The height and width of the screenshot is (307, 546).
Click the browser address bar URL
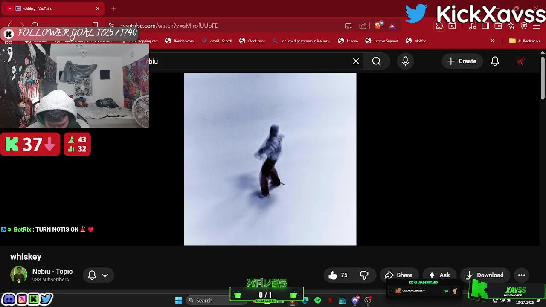[x=169, y=26]
